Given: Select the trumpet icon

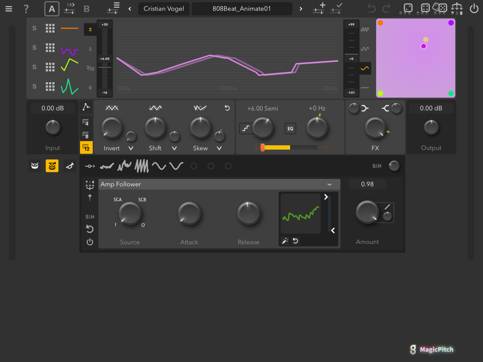Looking at the screenshot, I should pyautogui.click(x=70, y=166).
